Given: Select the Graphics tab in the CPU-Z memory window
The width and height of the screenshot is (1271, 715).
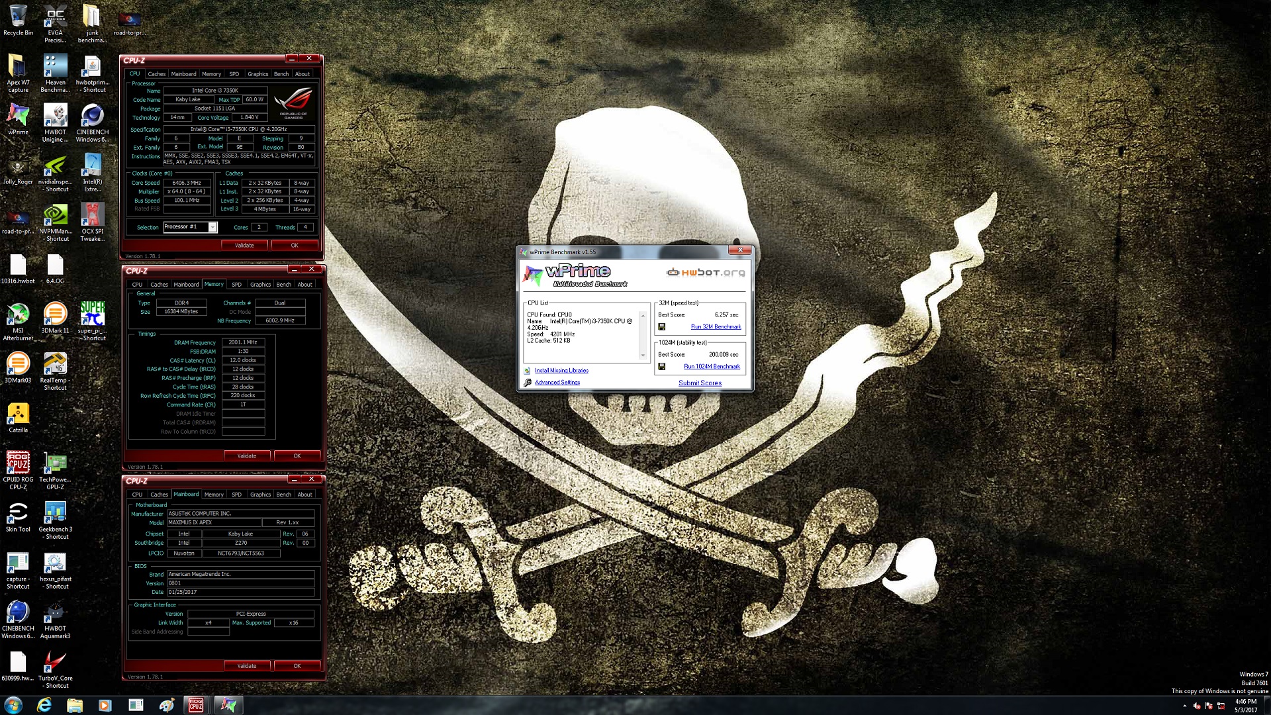Looking at the screenshot, I should coord(260,285).
